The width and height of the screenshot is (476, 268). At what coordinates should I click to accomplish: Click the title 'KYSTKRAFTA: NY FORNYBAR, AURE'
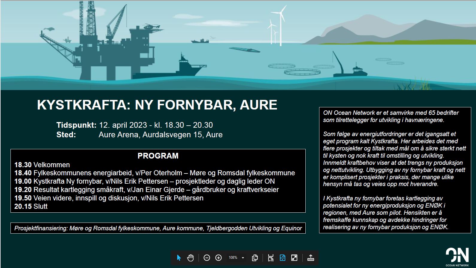[157, 105]
